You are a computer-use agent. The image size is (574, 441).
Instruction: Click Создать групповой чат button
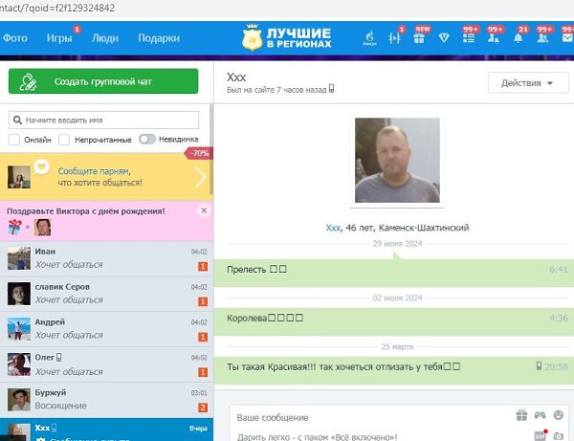103,81
